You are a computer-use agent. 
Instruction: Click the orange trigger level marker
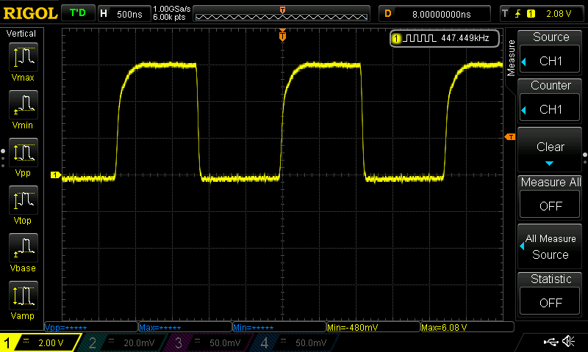(x=509, y=137)
